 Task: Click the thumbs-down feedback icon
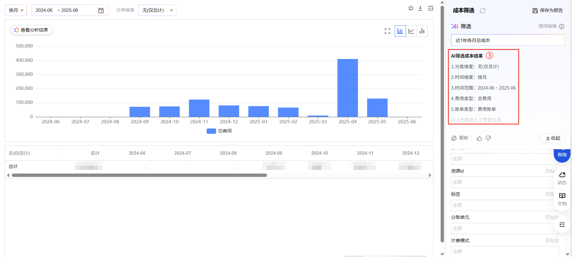point(488,138)
